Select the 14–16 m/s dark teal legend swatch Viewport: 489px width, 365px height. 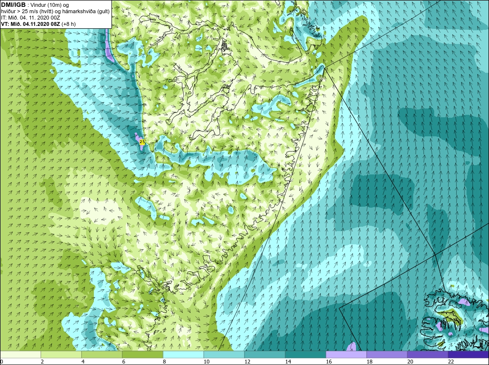(x=306, y=354)
